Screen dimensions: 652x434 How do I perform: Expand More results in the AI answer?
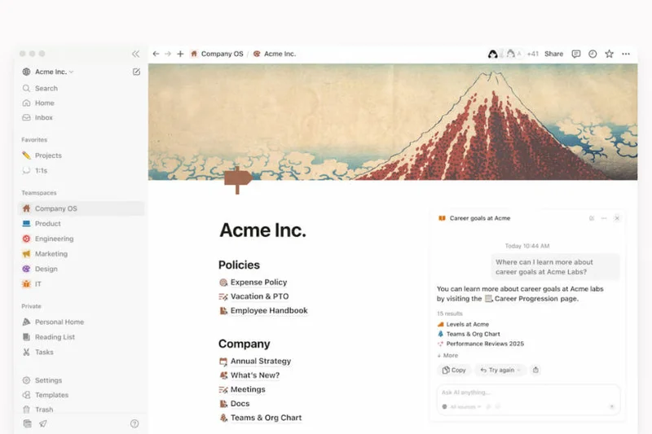coord(447,356)
